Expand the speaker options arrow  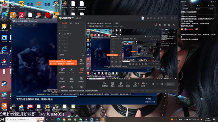146,84
